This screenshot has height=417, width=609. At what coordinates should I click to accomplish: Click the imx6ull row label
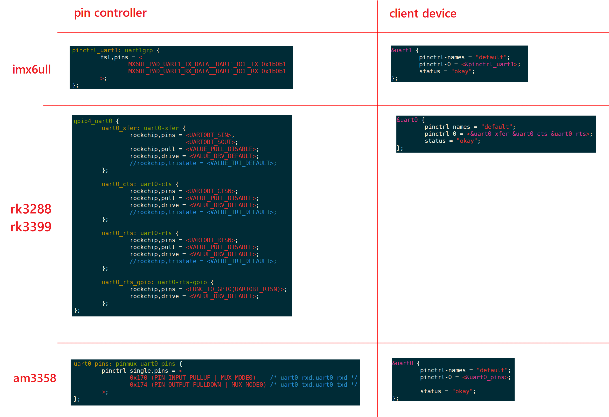pyautogui.click(x=32, y=70)
